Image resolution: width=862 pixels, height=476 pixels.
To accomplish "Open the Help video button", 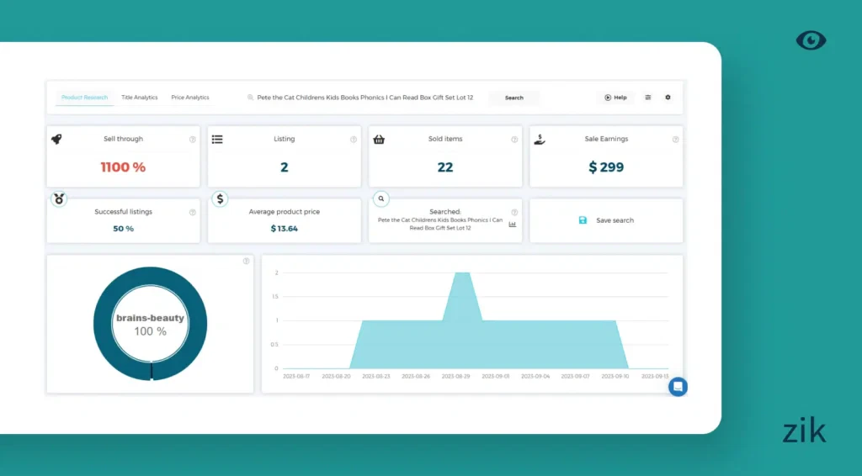I will coord(616,98).
